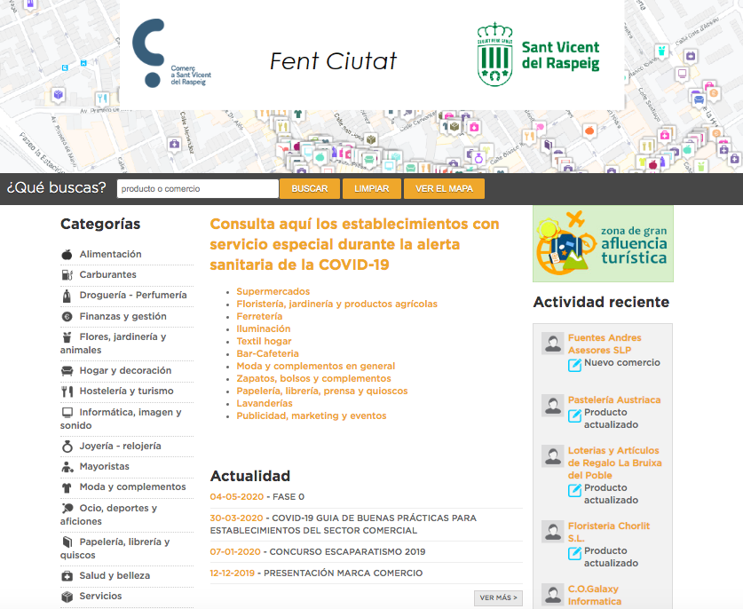This screenshot has width=743, height=609.
Task: Click the VER MÁS button under Actualidad
Action: point(499,597)
